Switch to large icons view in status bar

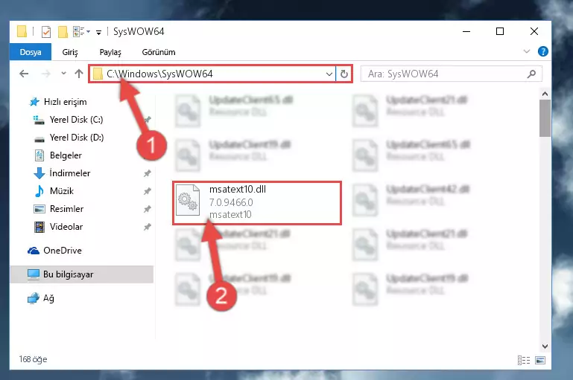click(540, 361)
